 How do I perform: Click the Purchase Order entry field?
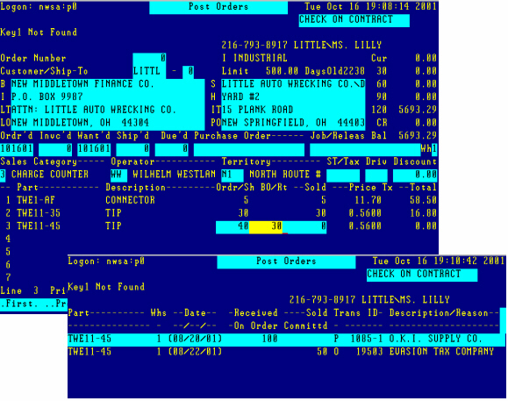249,149
